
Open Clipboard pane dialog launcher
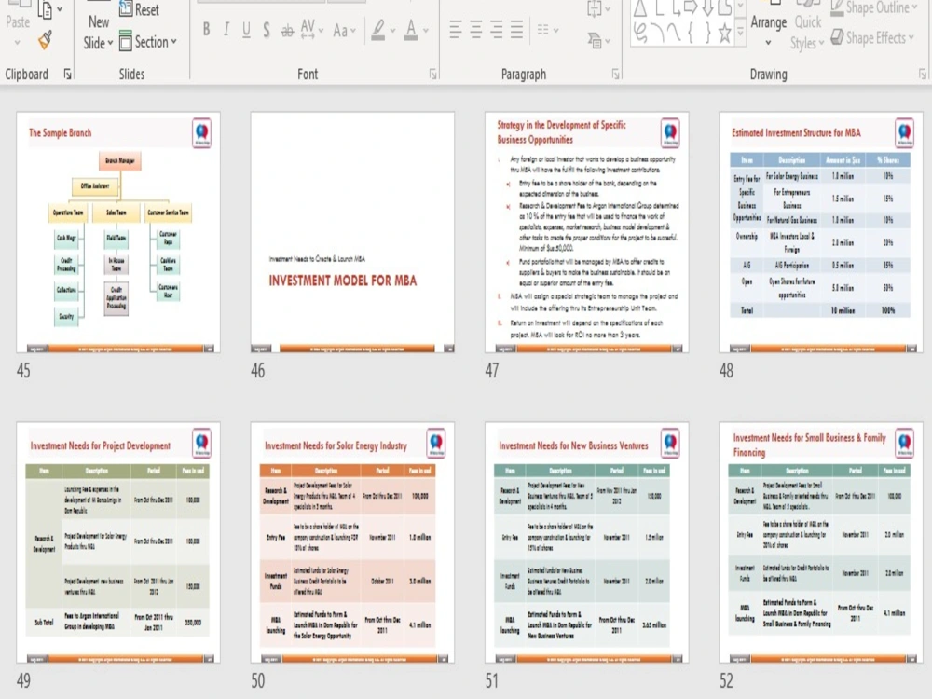coord(67,74)
